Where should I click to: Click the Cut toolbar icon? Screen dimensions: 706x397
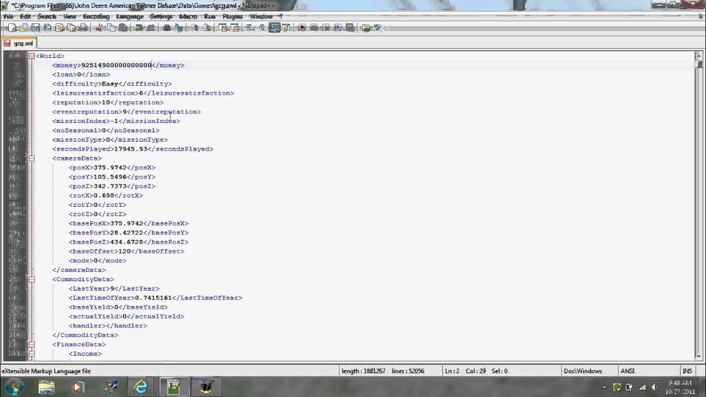[99, 28]
